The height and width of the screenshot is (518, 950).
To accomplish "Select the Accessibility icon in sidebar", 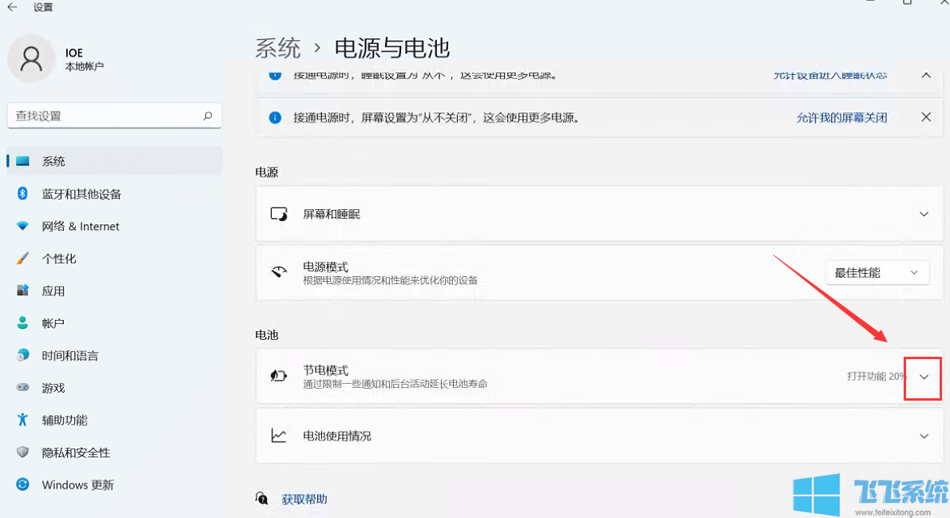I will [x=24, y=420].
